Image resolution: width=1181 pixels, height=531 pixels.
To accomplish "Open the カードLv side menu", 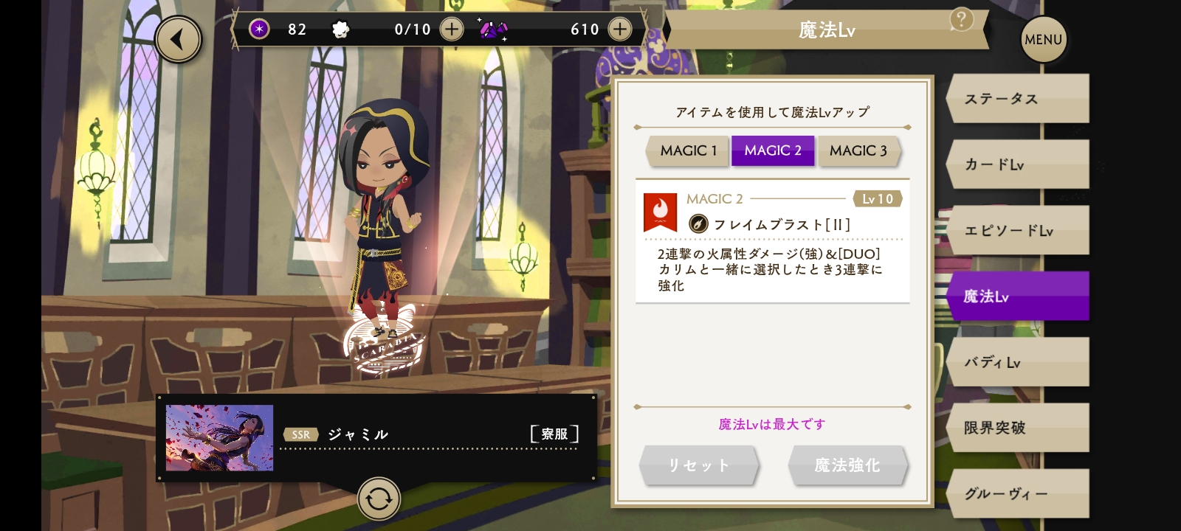I will pyautogui.click(x=1017, y=164).
